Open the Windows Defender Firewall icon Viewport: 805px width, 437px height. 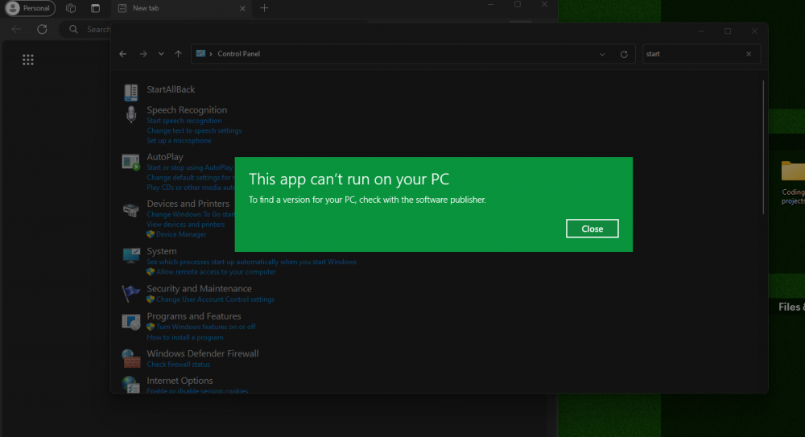pos(130,358)
